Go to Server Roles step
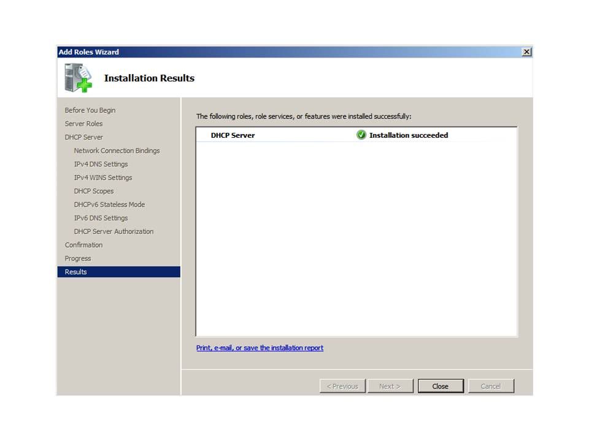The height and width of the screenshot is (441, 589). [84, 124]
